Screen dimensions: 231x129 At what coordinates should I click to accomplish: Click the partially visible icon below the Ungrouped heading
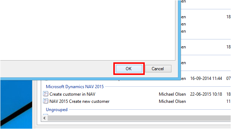pos(45,115)
